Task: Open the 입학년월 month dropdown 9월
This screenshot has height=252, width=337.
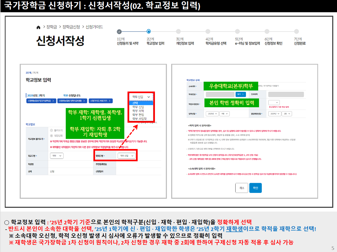Action: [x=224, y=114]
